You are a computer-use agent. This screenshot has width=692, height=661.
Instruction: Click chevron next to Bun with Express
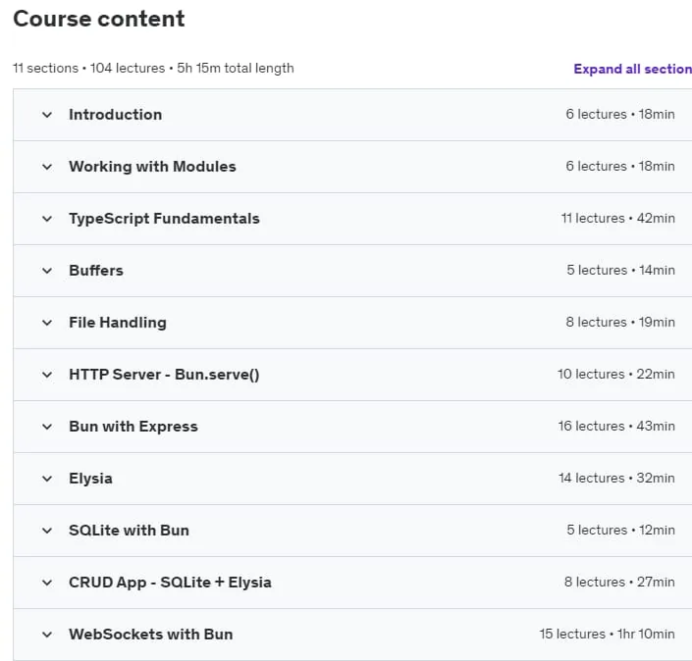click(47, 428)
